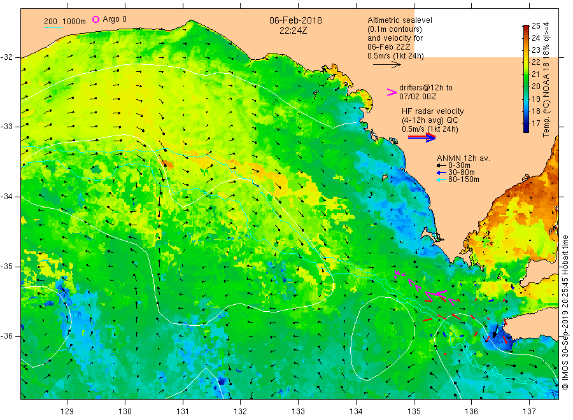This screenshot has width=573, height=420.
Task: Click the magenta Argo 0 circle marker
Action: pyautogui.click(x=95, y=19)
